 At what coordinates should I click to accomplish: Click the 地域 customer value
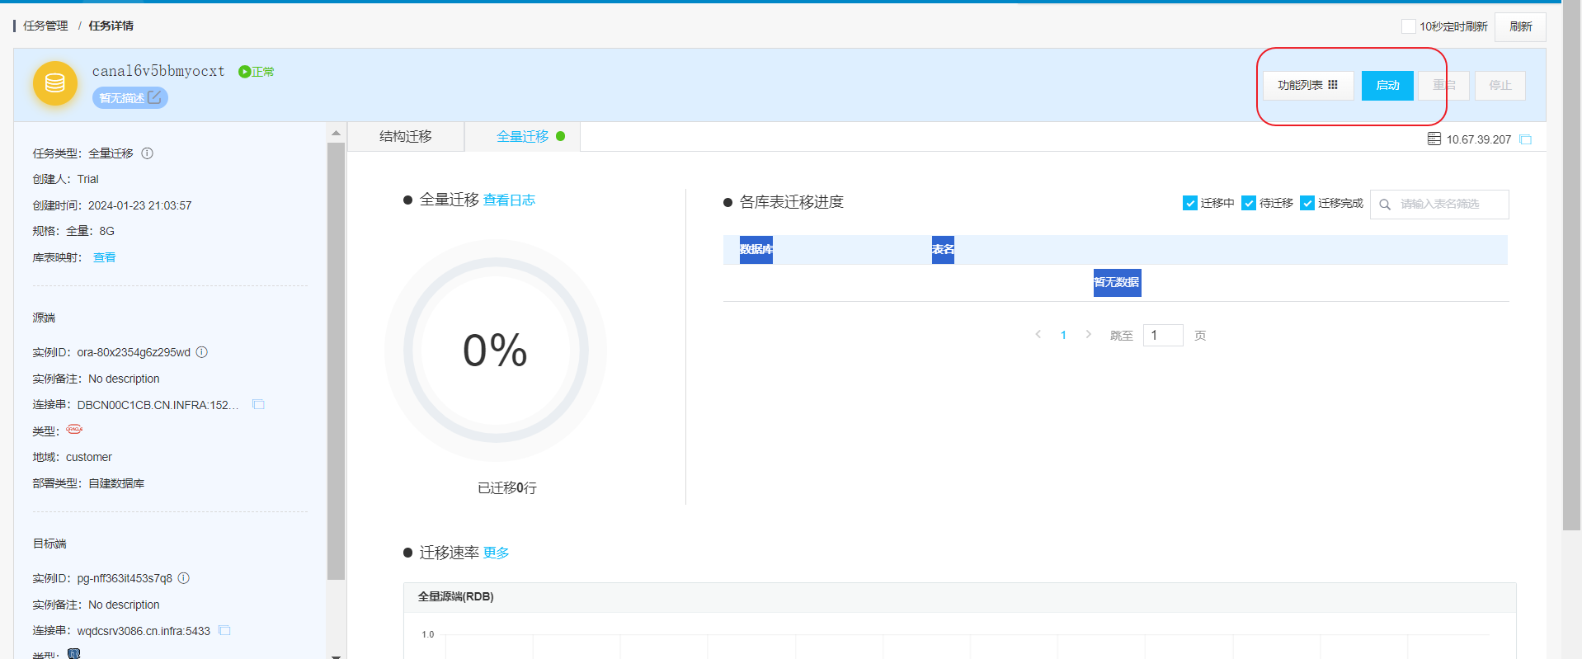tap(89, 457)
